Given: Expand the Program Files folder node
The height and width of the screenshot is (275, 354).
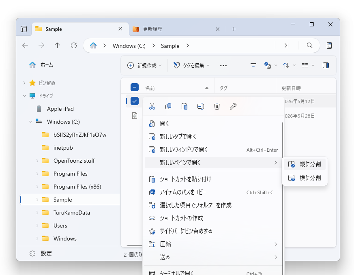Looking at the screenshot, I should pyautogui.click(x=37, y=174).
